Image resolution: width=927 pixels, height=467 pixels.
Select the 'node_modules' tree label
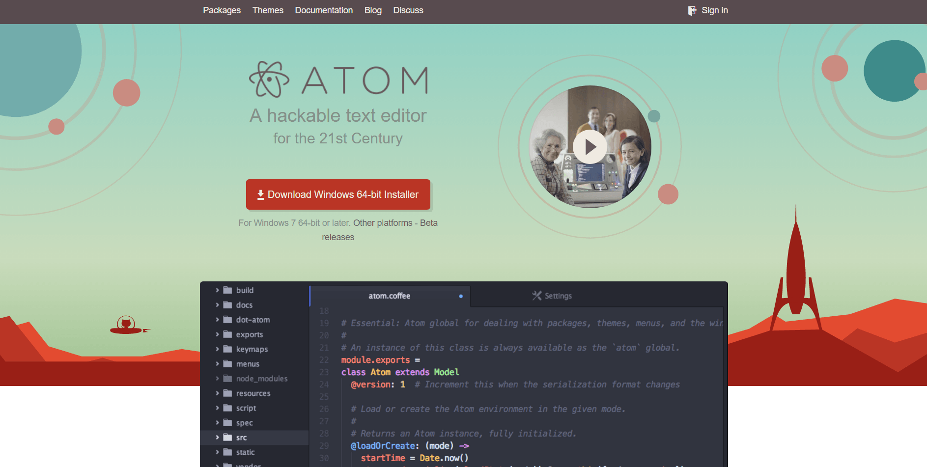262,379
